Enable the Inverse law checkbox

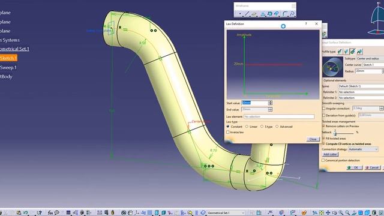[228, 132]
